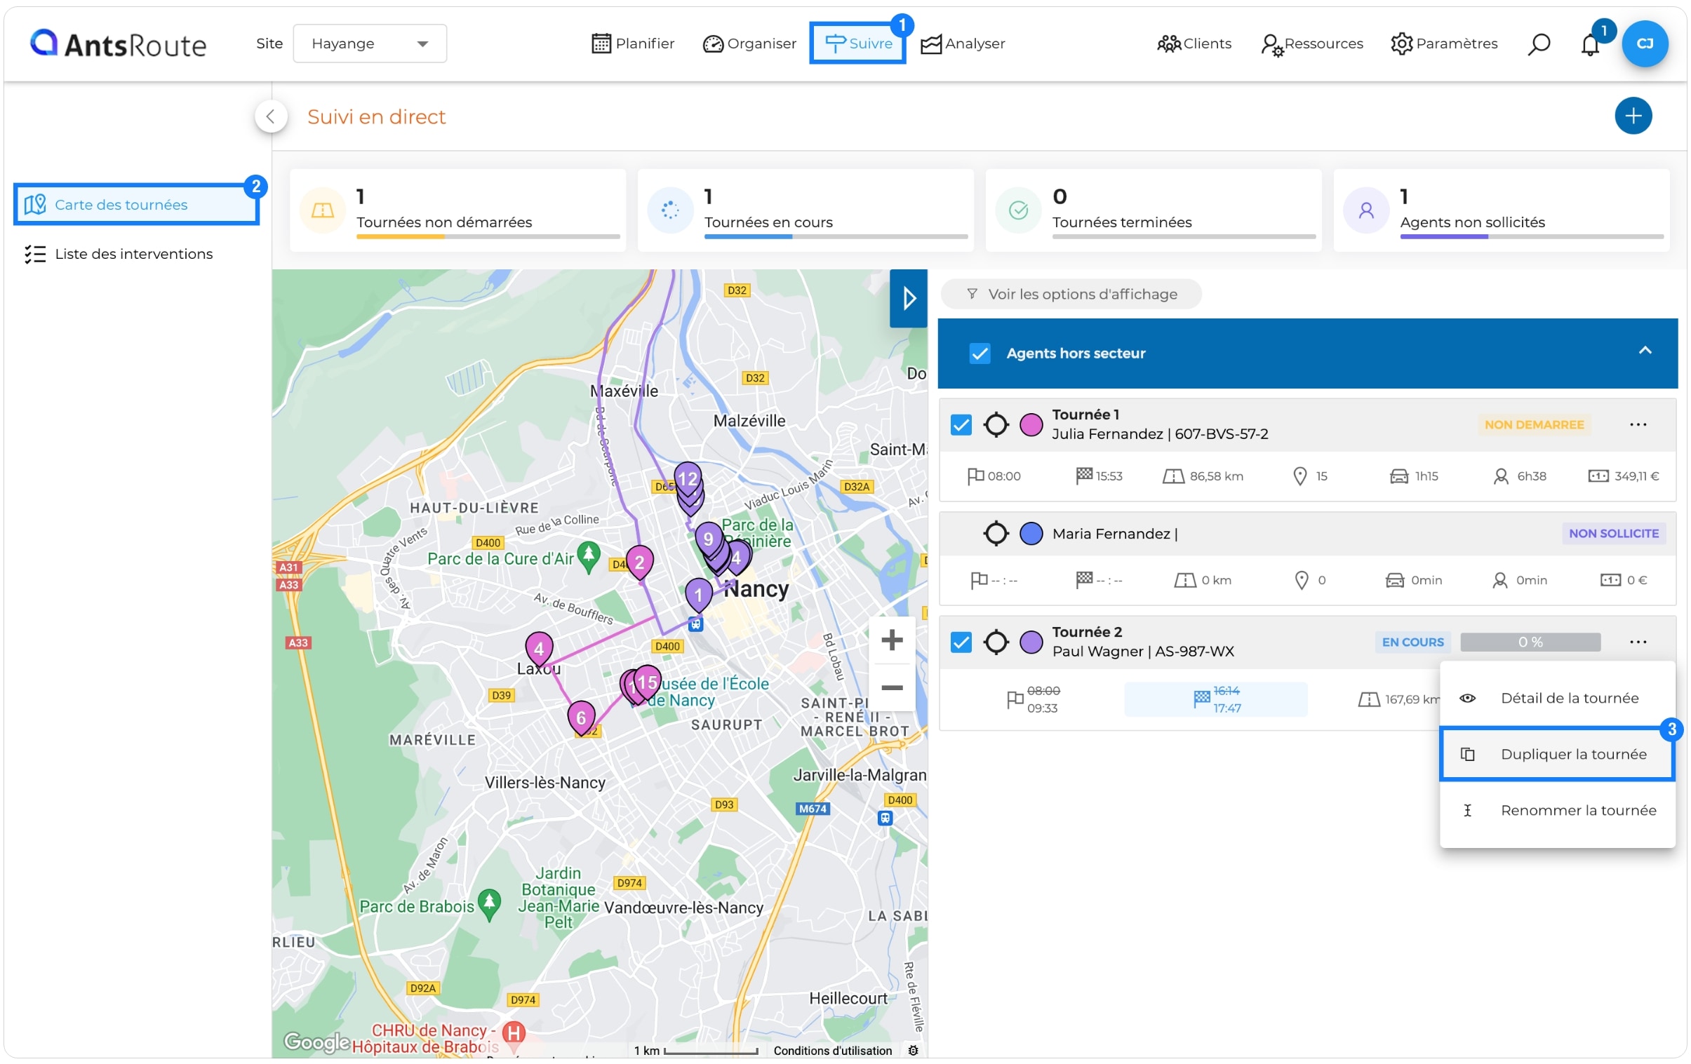This screenshot has height=1064, width=1691.
Task: Click Tournées non démarrées card
Action: pyautogui.click(x=458, y=210)
